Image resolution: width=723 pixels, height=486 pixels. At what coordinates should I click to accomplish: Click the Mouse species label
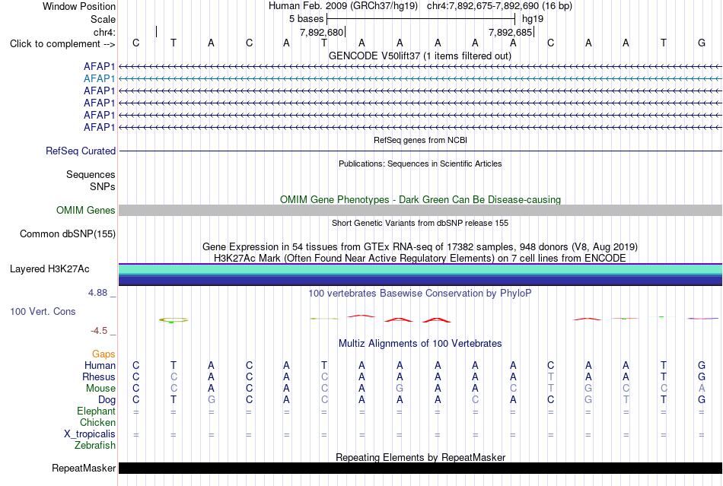click(100, 389)
